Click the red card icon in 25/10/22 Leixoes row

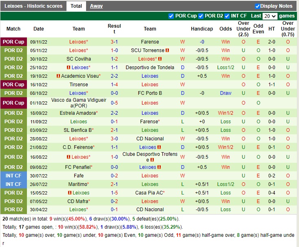69,68
